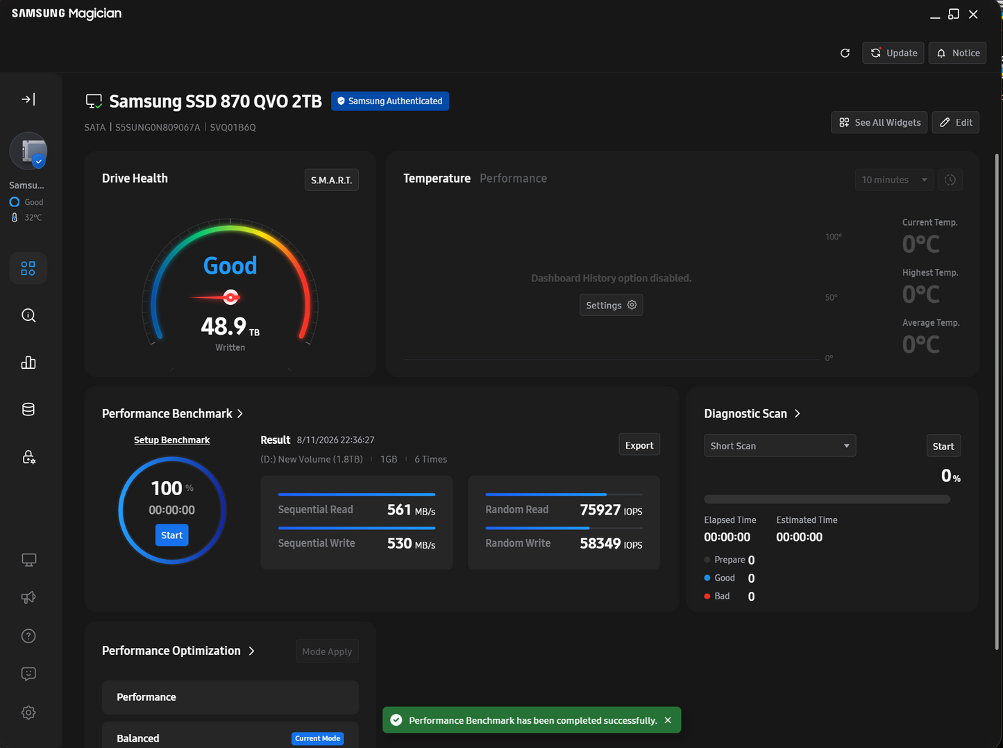Click the window vertical scrollbar
The image size is (1003, 748).
pyautogui.click(x=997, y=401)
